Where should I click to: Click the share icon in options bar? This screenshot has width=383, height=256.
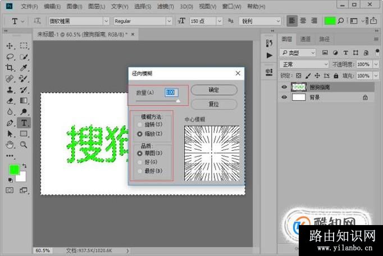click(x=373, y=21)
